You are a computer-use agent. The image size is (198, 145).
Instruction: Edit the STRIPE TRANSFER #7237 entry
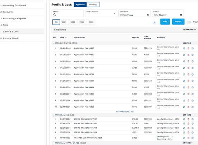(x=184, y=119)
